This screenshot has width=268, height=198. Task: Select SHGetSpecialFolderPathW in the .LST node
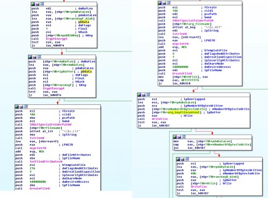[x=50, y=125]
